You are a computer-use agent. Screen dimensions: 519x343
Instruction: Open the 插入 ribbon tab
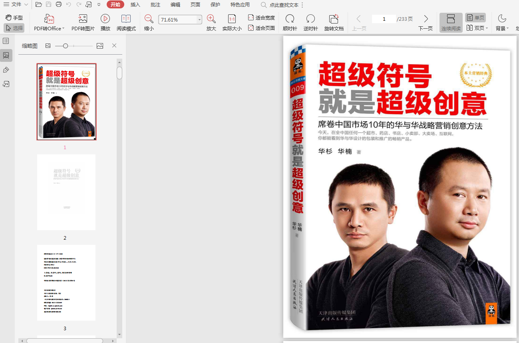135,5
